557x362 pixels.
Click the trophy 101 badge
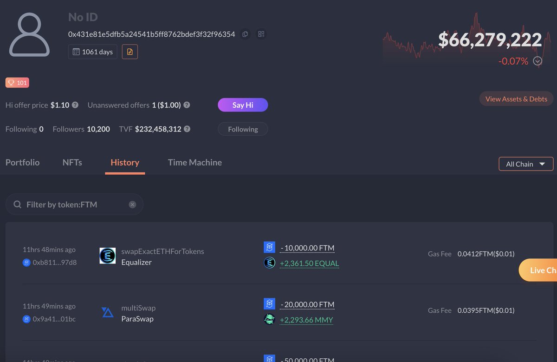coord(17,83)
